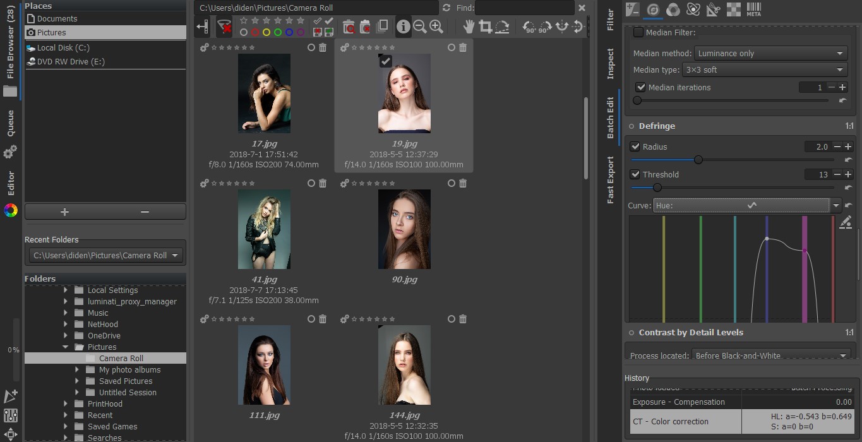
Task: Open the Median type dropdown
Action: pos(765,69)
